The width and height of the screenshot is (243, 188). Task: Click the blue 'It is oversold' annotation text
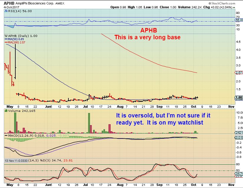coord(163,119)
